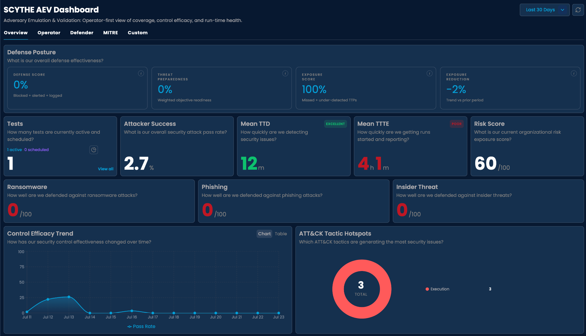
Task: Go to the Defender tab
Action: point(82,33)
